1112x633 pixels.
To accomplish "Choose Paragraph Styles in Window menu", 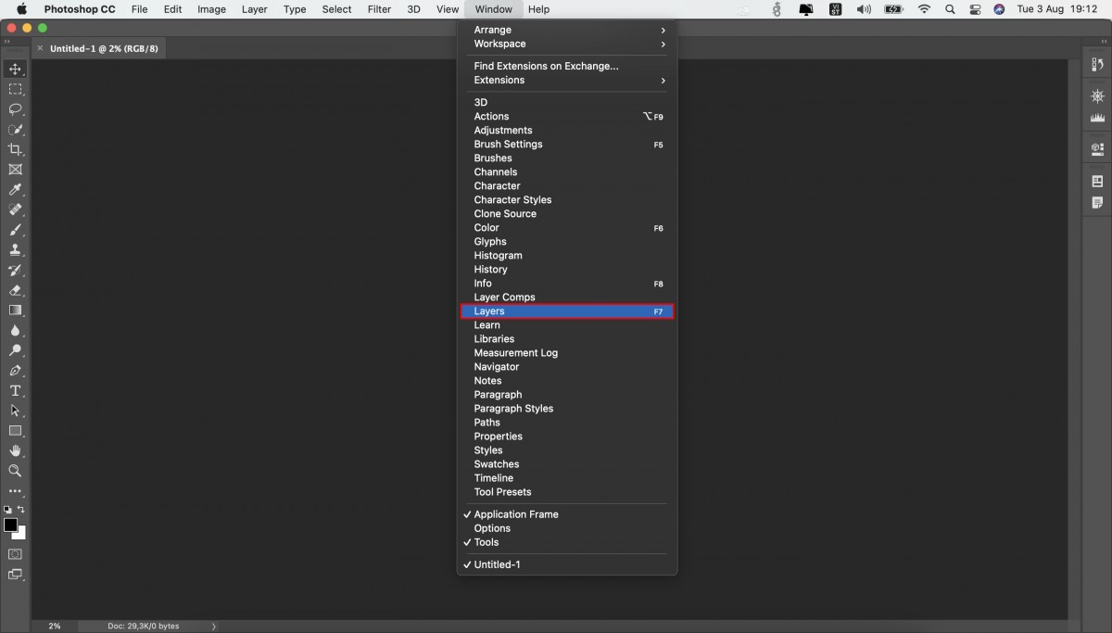I will click(x=567, y=409).
